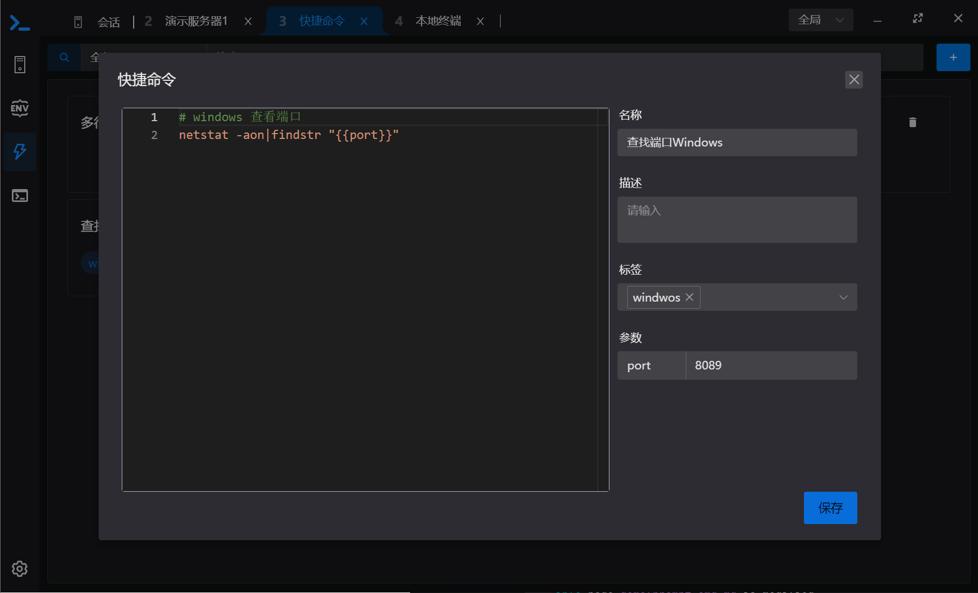Click the blue plus add command button
This screenshot has height=593, width=978.
click(953, 58)
